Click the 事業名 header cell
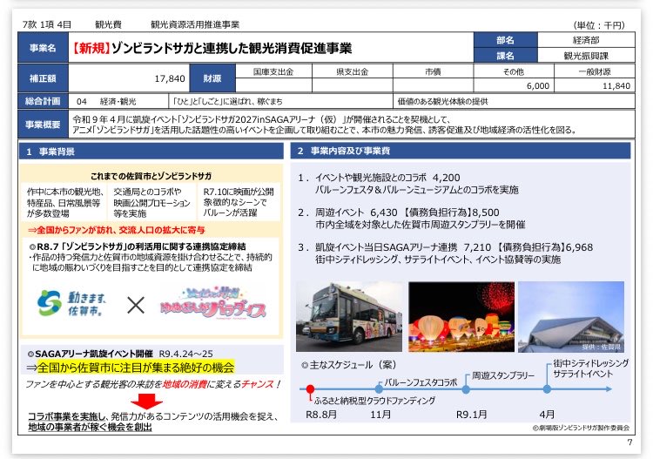Image resolution: width=653 pixels, height=459 pixels. click(x=43, y=48)
